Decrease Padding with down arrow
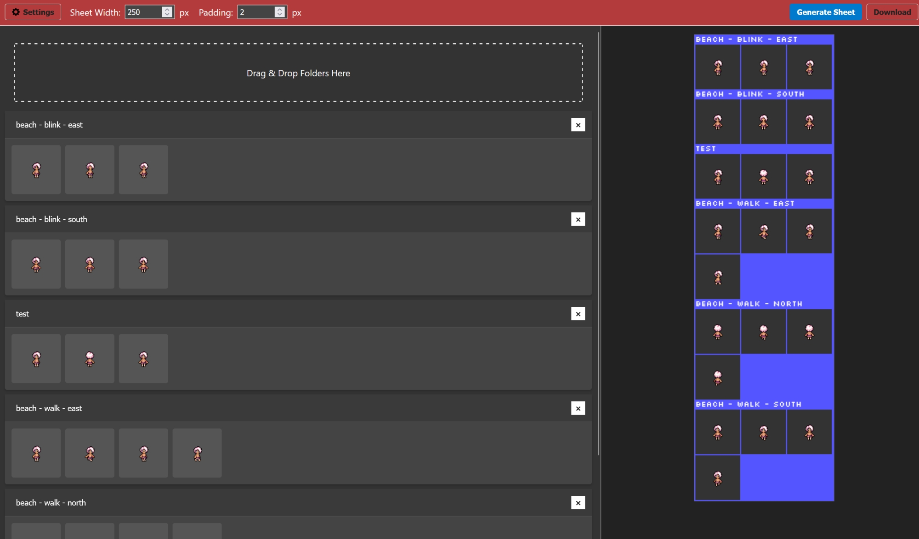The height and width of the screenshot is (539, 919). (x=279, y=15)
